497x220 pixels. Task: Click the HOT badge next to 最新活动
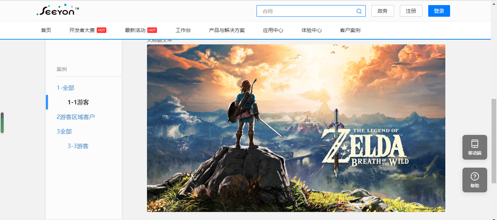[152, 30]
